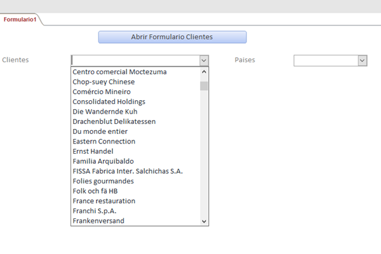
Task: Click the client list scrollbar thumb
Action: [204, 86]
